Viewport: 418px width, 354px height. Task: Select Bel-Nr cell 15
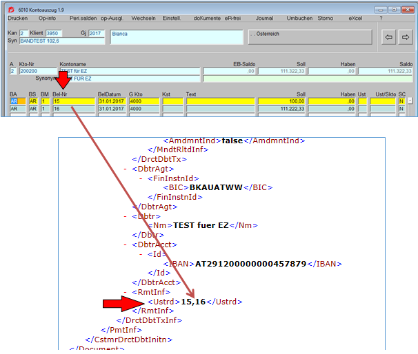coord(74,101)
